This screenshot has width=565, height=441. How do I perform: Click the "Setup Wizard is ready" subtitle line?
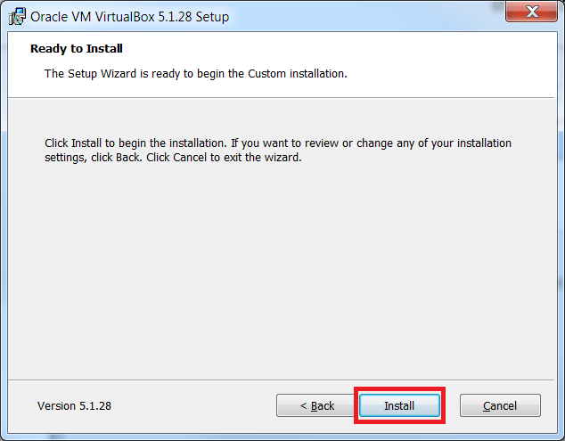click(x=195, y=73)
